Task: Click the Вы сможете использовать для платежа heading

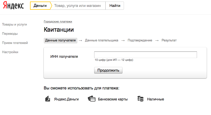Action: click(81, 88)
